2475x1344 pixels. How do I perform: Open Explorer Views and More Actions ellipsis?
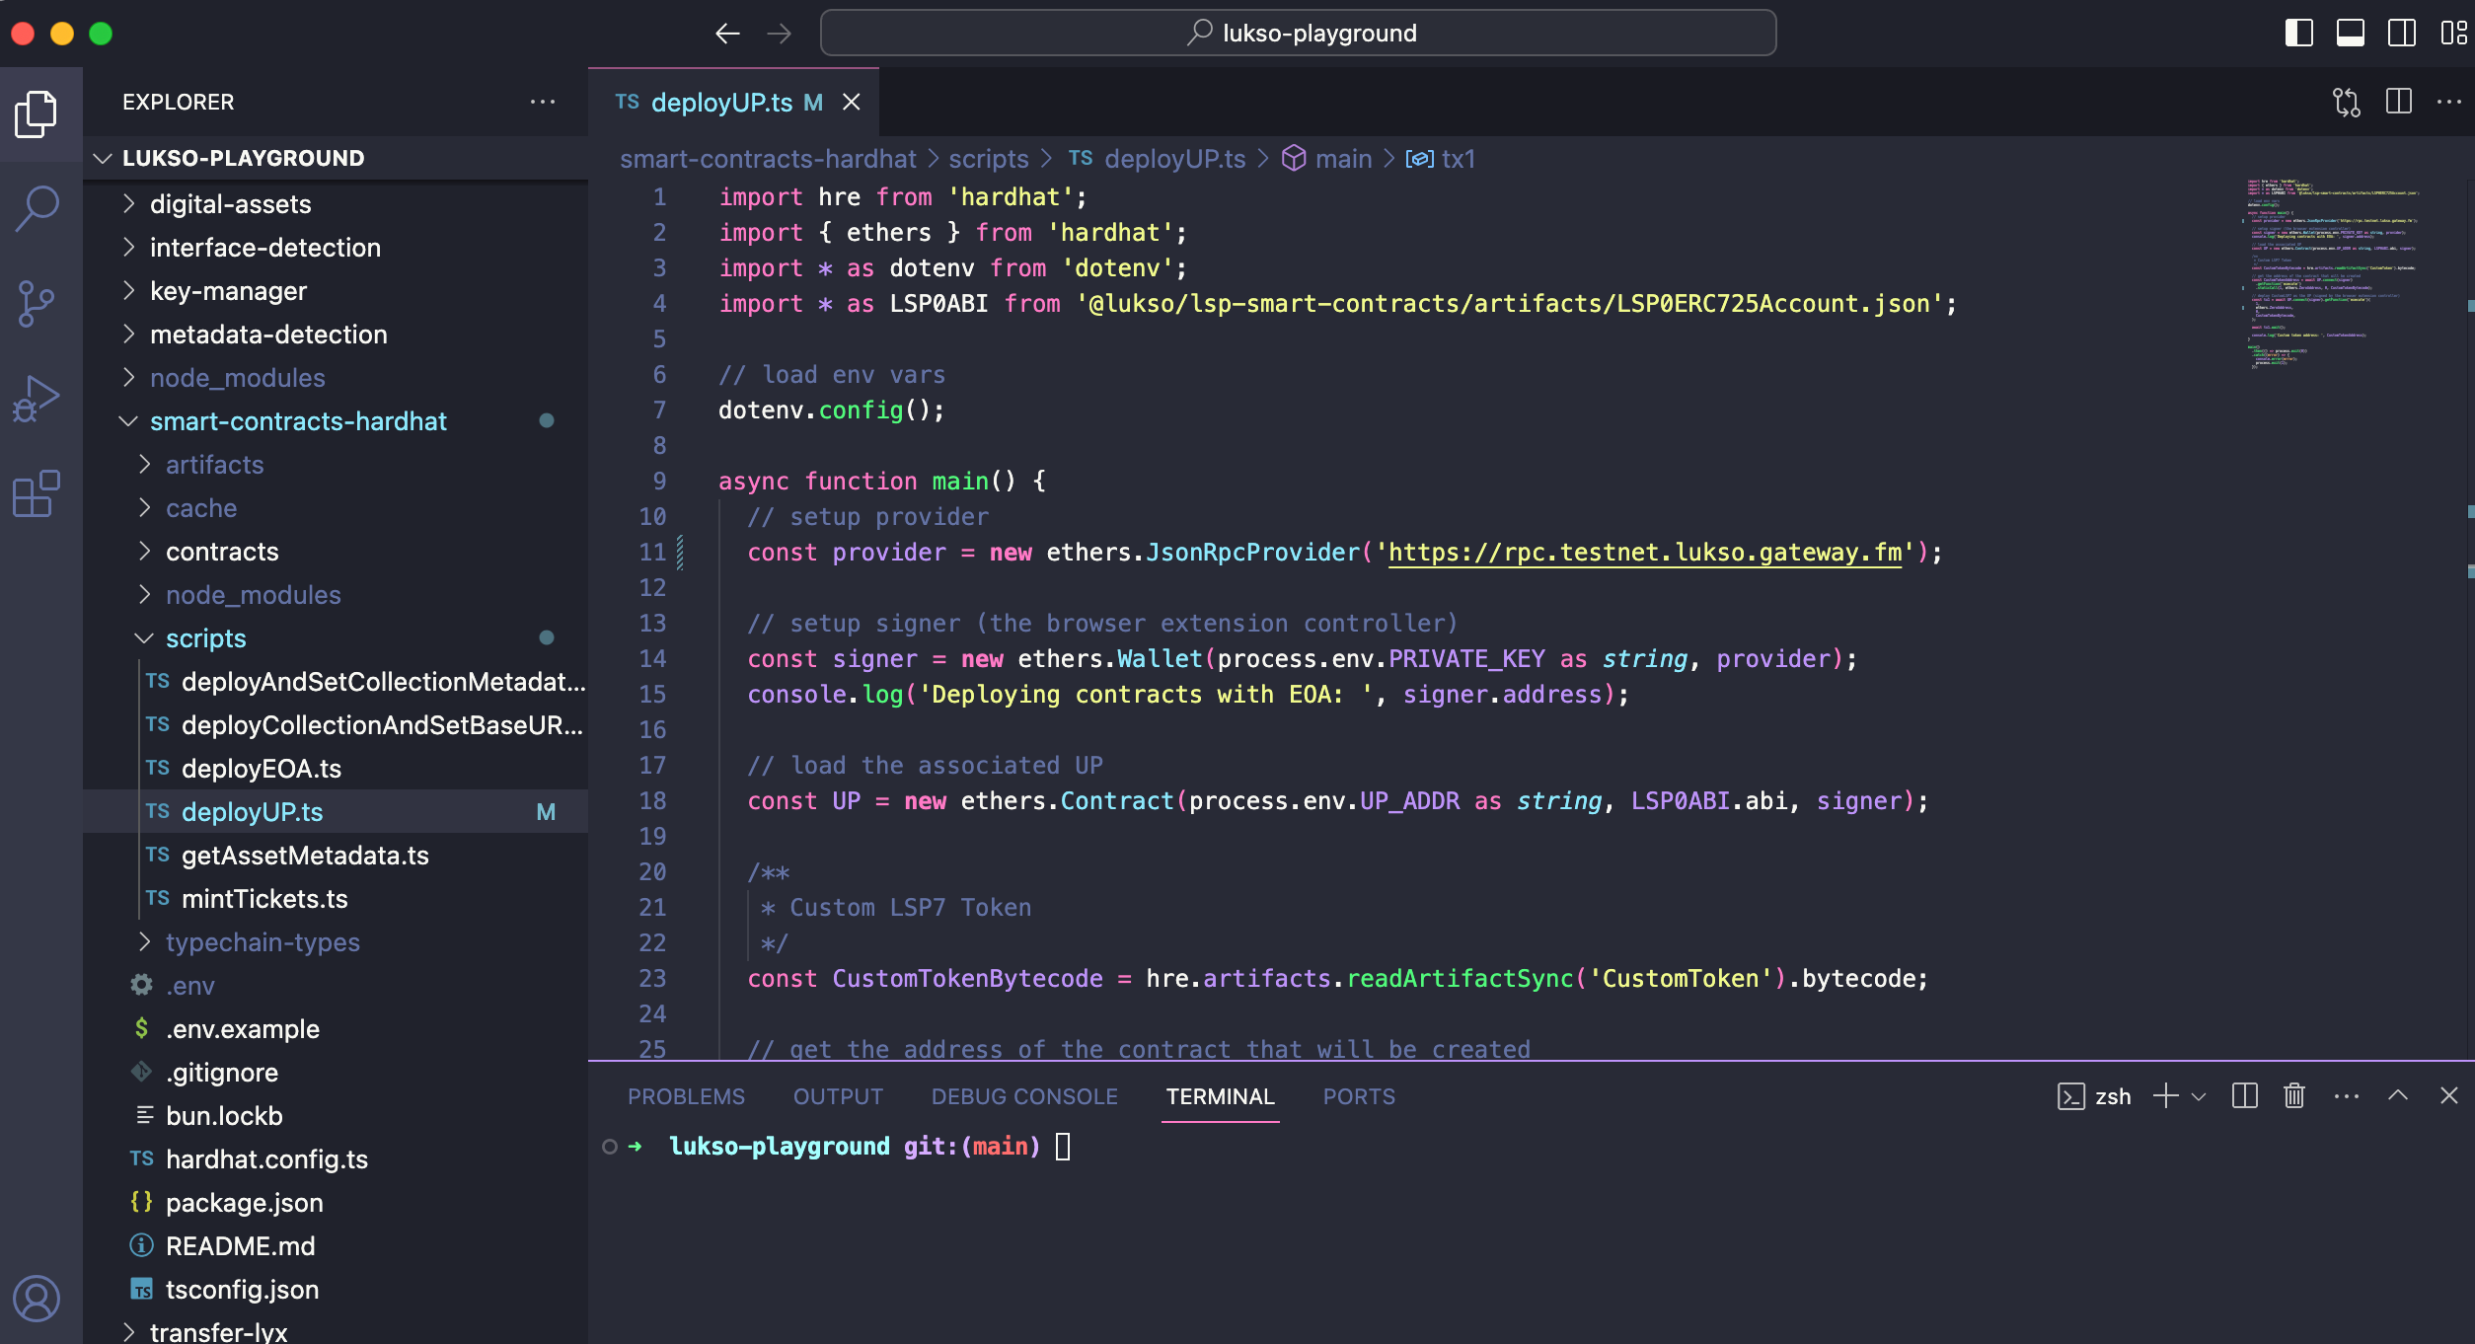543,102
